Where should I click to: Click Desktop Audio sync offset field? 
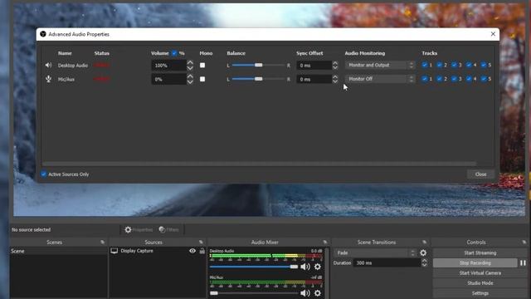point(314,66)
